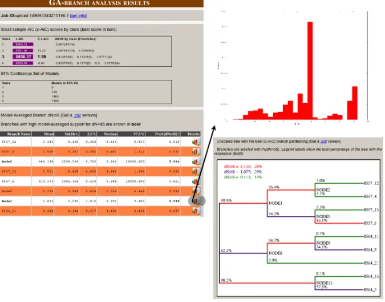
Task: Click the [get info] link beside Job ID
Action: click(78, 16)
